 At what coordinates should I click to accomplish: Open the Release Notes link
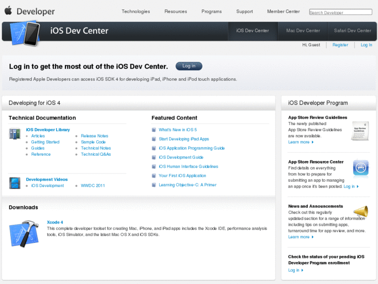[95, 136]
